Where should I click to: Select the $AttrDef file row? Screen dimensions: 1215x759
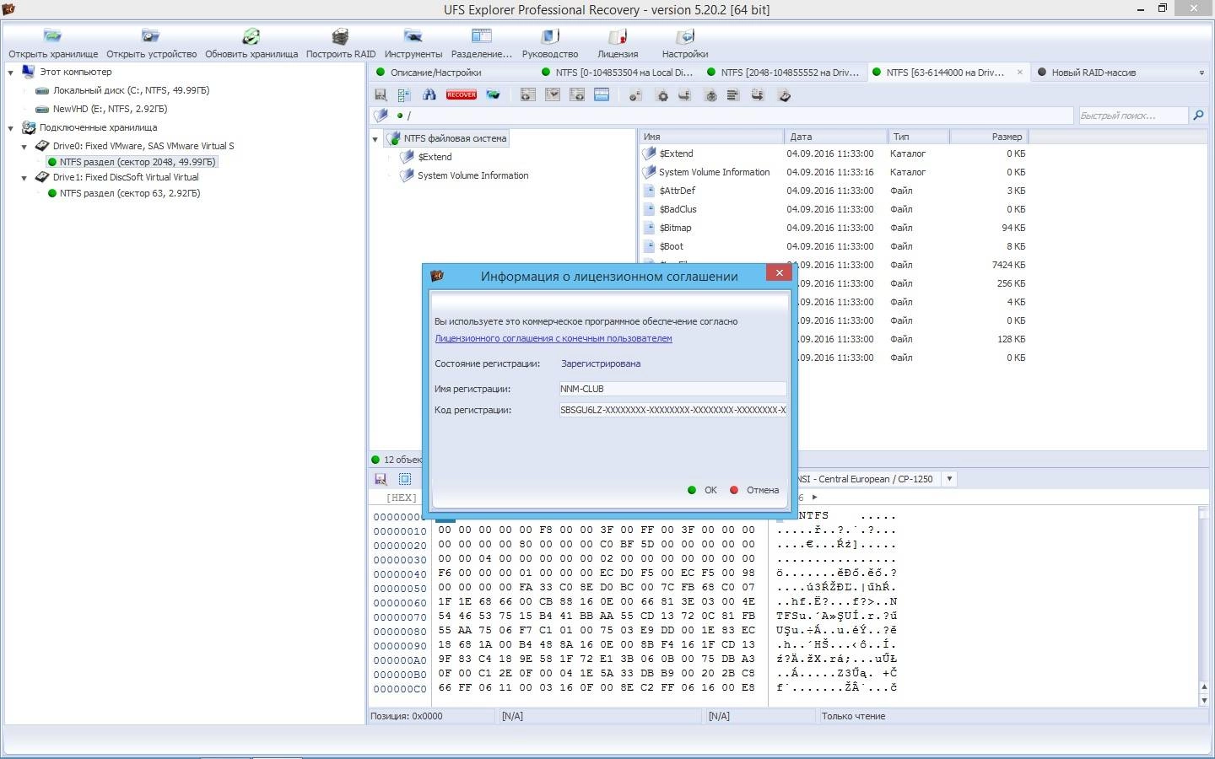(834, 191)
